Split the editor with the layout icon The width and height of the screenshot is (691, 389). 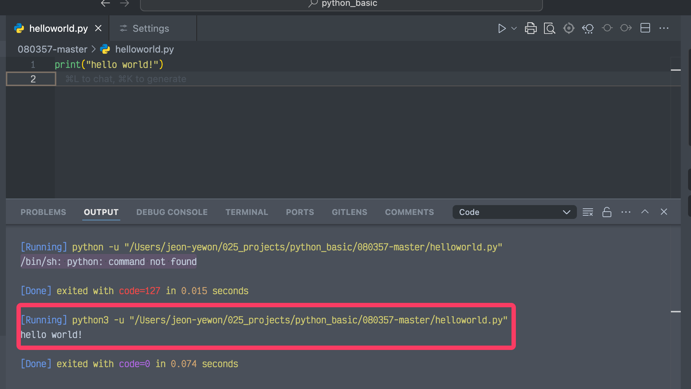[x=645, y=28]
